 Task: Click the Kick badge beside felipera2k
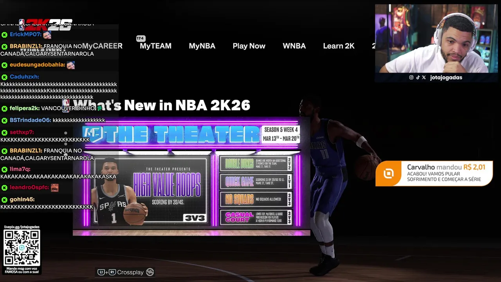[x=4, y=108]
